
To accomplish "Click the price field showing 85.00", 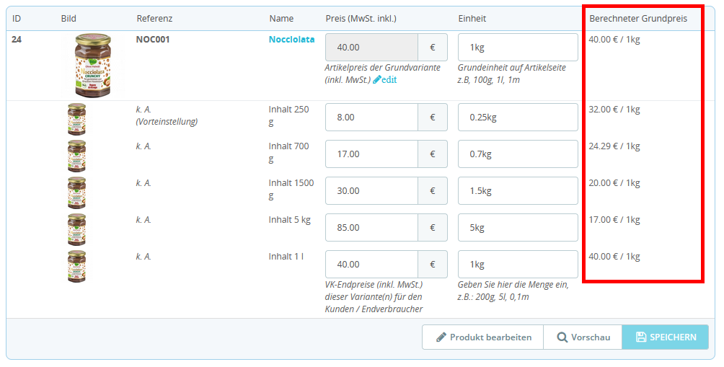I will pyautogui.click(x=371, y=228).
